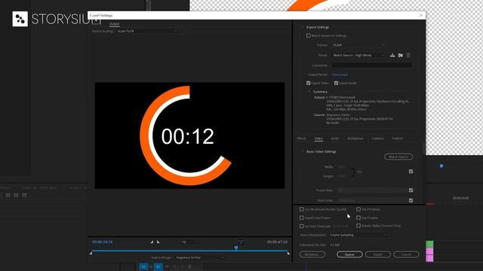Open the Preset dropdown Match Source High bitrate
The height and width of the screenshot is (271, 483).
(x=358, y=55)
